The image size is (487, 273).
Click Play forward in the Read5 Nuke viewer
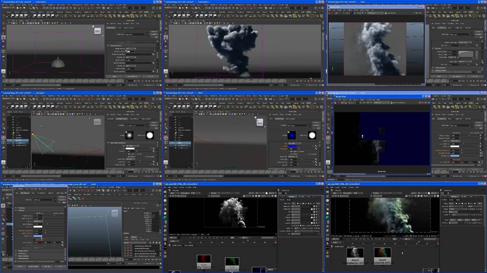tap(378, 239)
